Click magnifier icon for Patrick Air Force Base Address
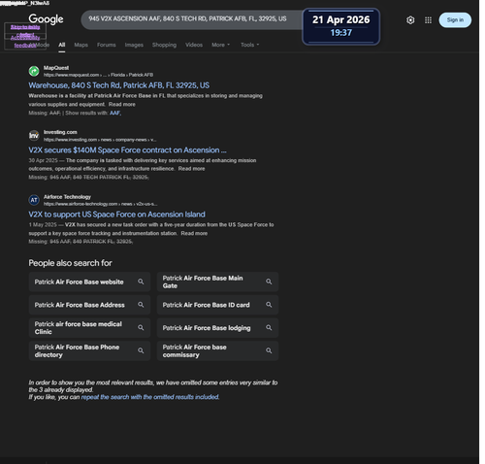Viewport: 485px width, 464px height. (x=141, y=305)
